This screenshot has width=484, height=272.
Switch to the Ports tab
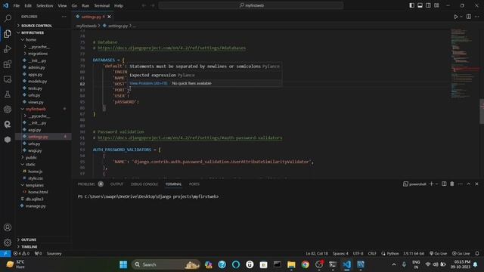194,184
